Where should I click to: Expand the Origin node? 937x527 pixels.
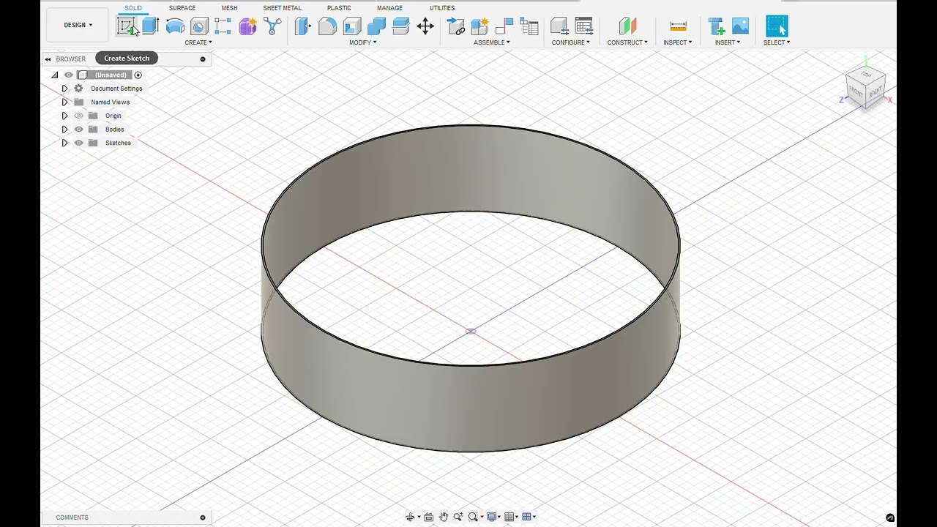pyautogui.click(x=64, y=116)
